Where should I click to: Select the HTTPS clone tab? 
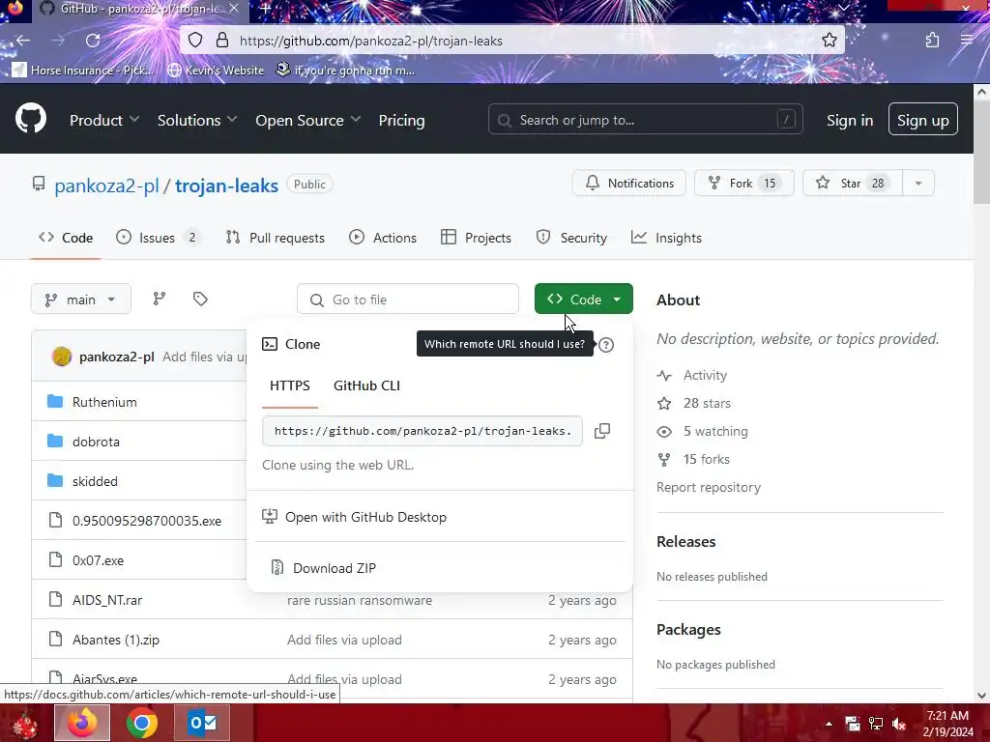(x=290, y=385)
